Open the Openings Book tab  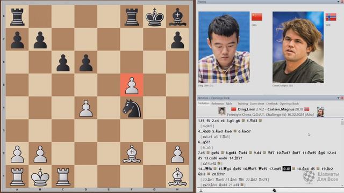289,103
